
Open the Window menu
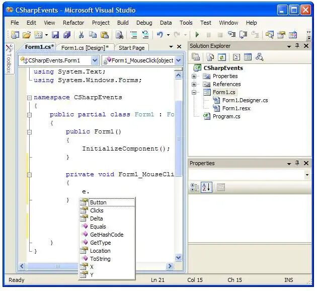click(x=228, y=23)
